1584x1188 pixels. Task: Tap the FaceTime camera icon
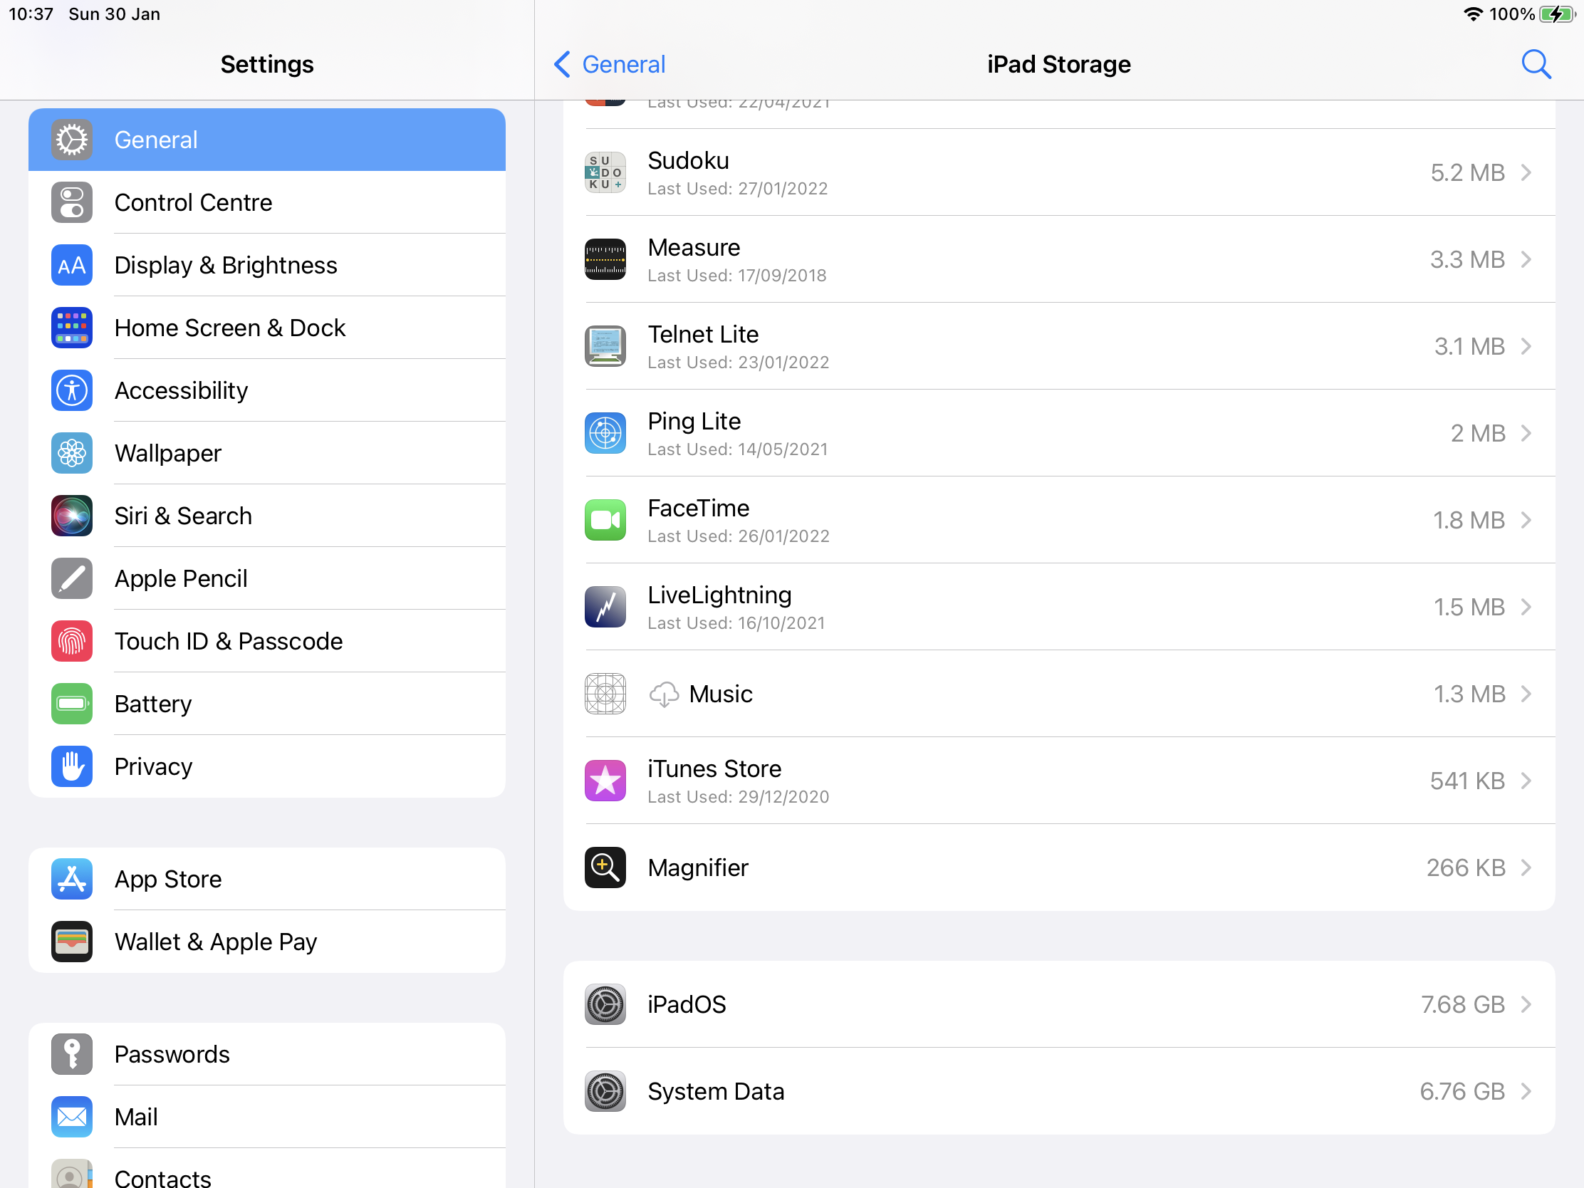(x=605, y=520)
